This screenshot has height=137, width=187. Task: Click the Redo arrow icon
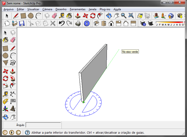click(69, 23)
